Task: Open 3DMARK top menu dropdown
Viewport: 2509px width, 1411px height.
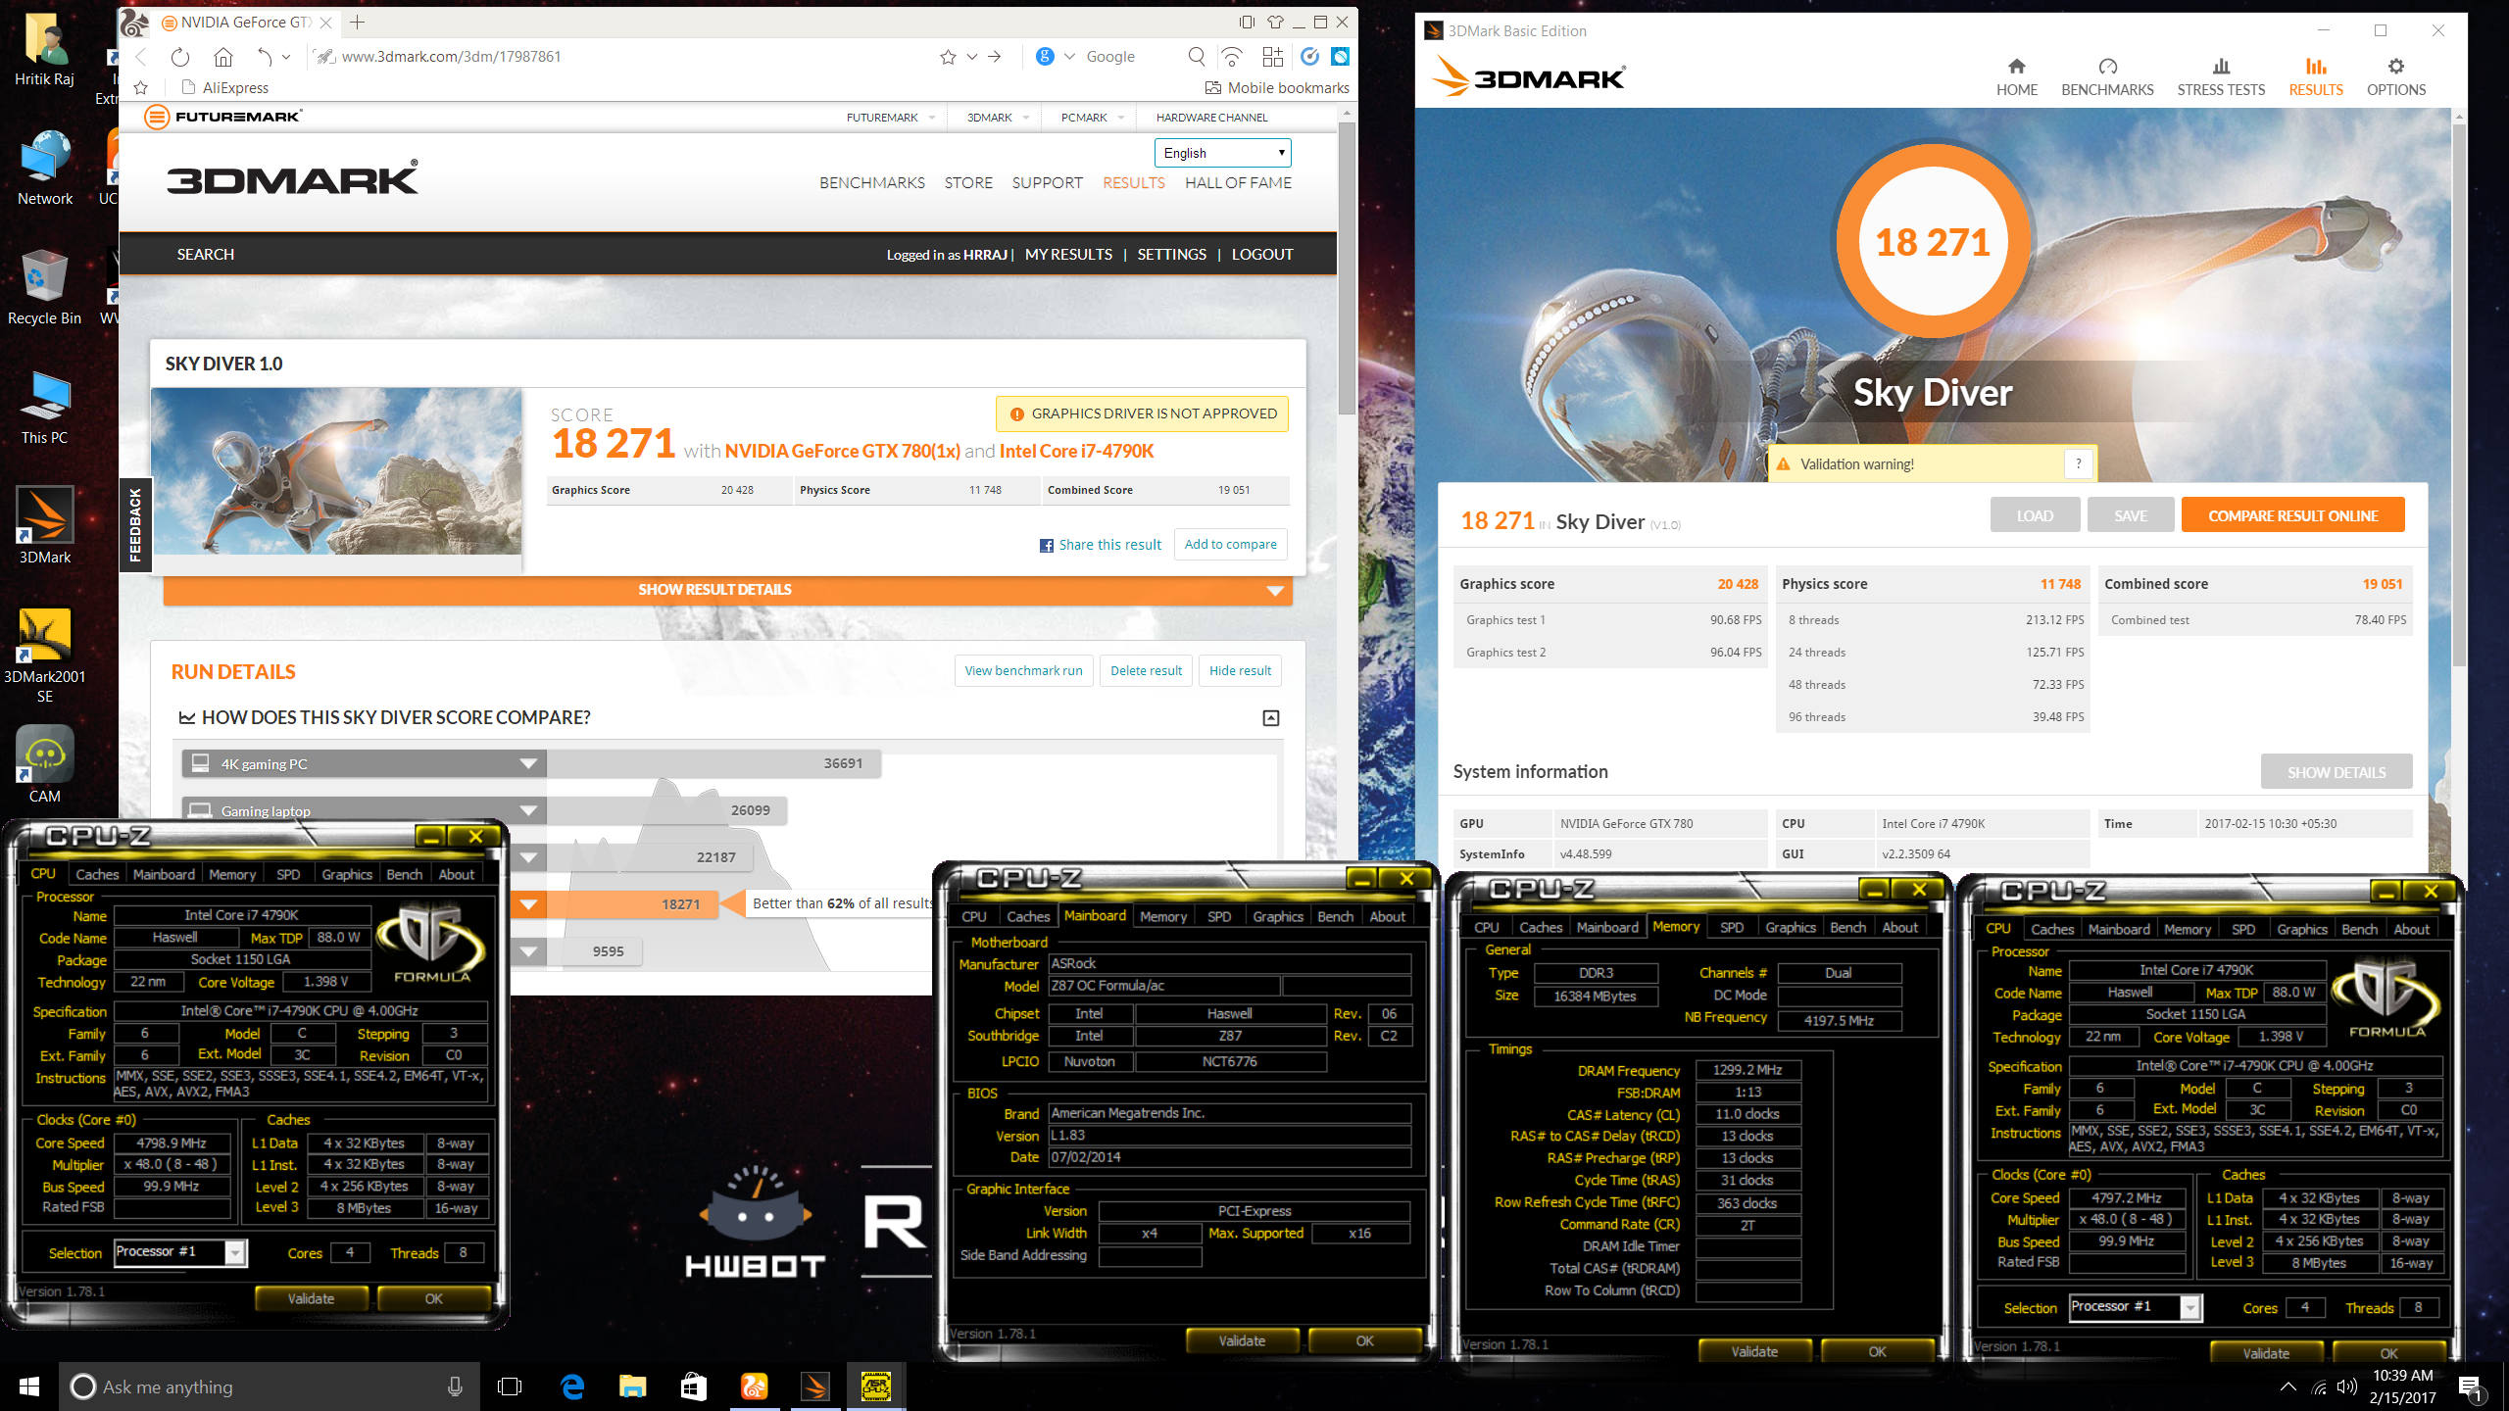Action: coord(997,118)
